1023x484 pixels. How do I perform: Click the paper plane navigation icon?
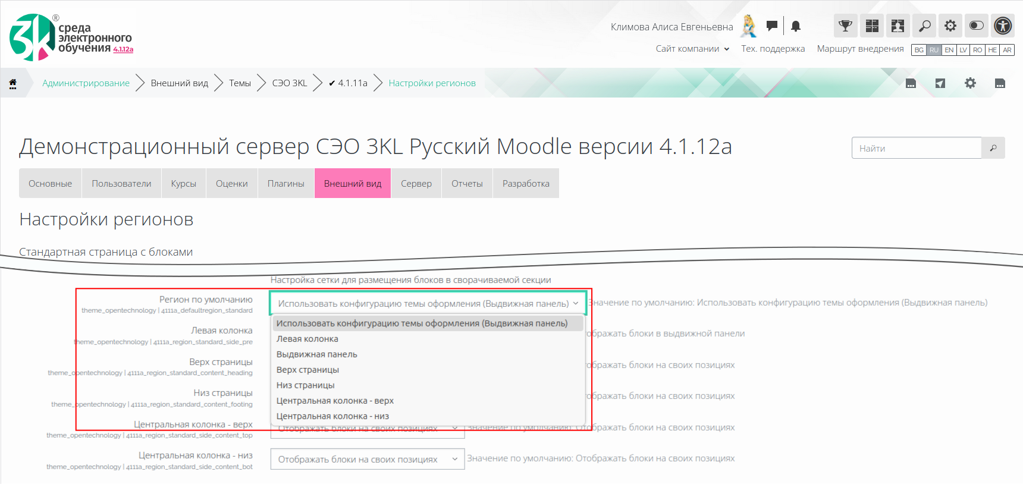pyautogui.click(x=940, y=83)
